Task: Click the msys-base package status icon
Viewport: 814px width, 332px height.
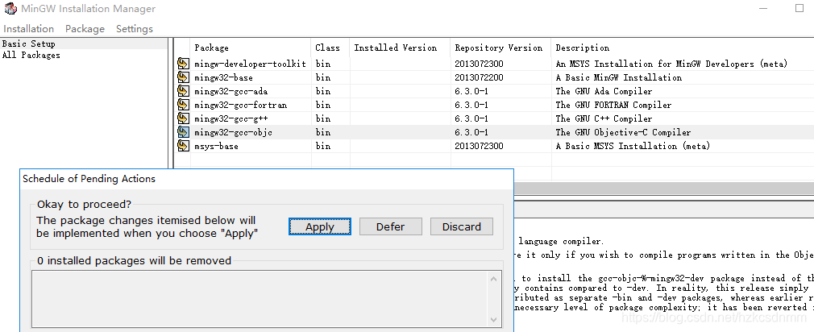Action: point(183,147)
